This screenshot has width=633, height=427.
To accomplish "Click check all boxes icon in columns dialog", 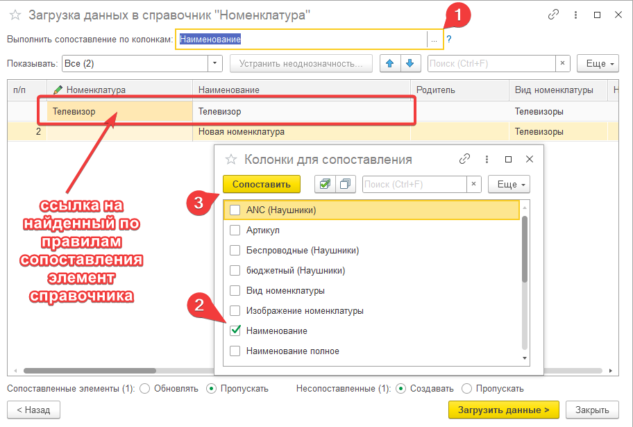I will tap(324, 184).
